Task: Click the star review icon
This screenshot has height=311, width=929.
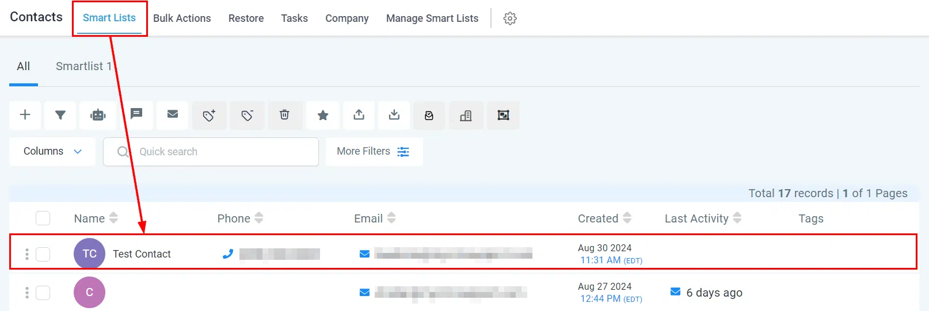Action: point(323,116)
